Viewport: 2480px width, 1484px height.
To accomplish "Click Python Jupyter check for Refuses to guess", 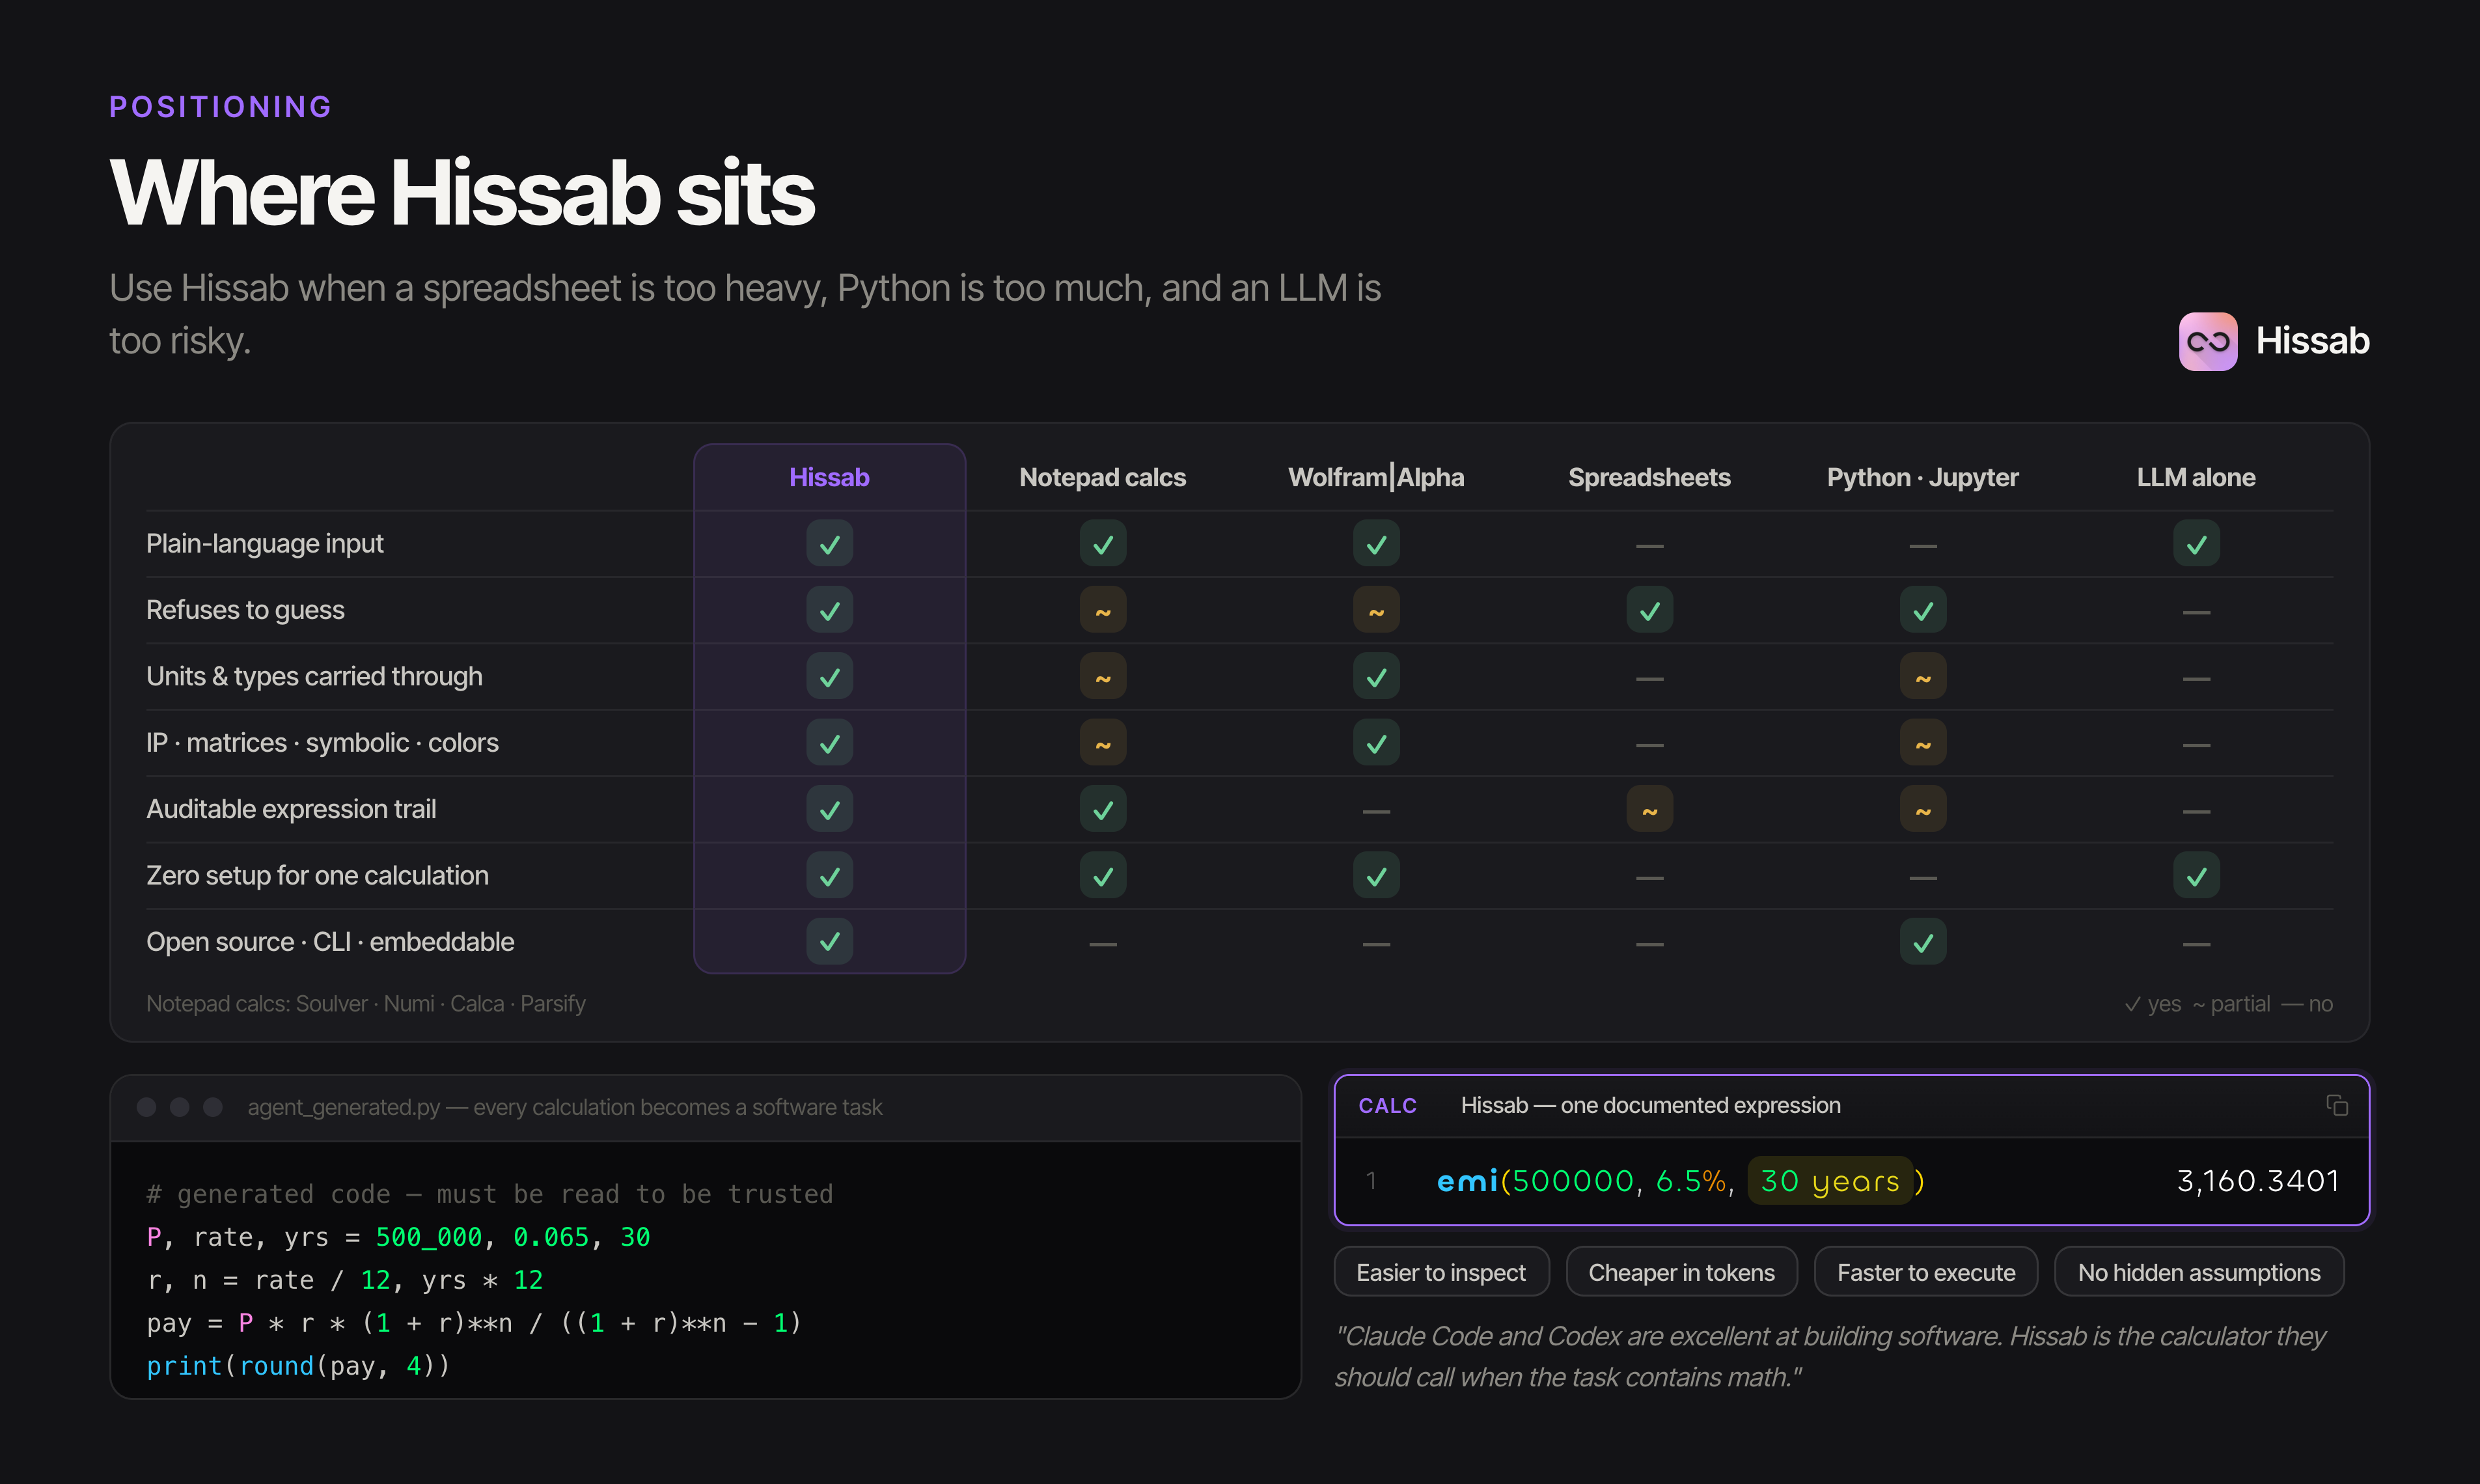I will [x=1923, y=610].
